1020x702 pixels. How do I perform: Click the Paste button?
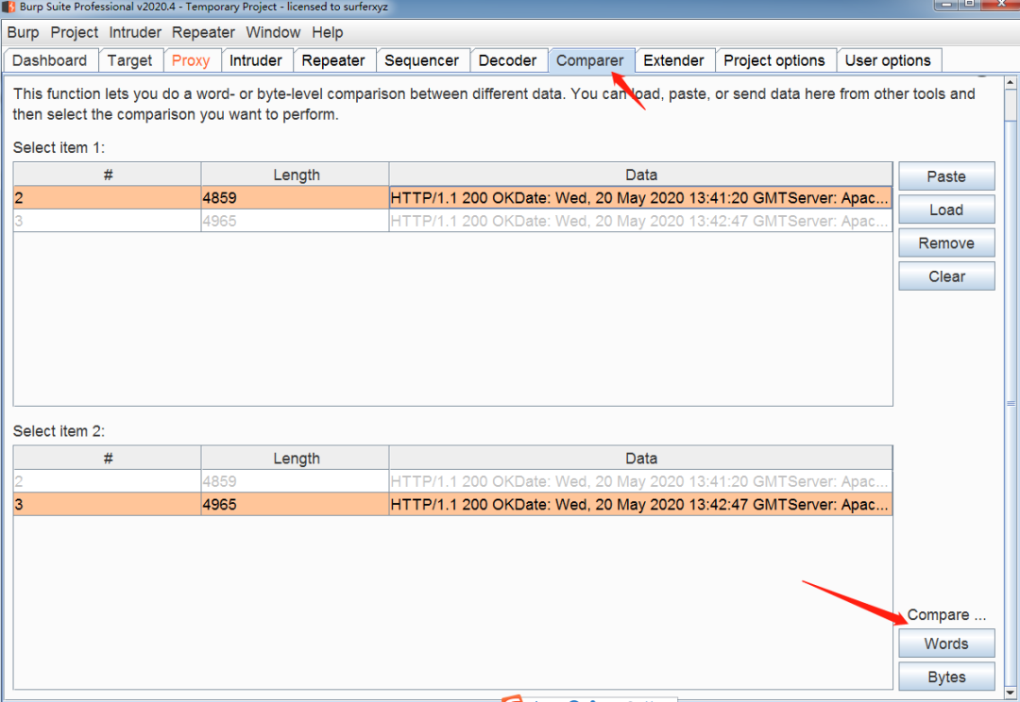click(946, 176)
